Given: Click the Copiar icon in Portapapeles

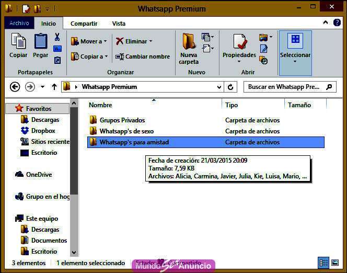Looking at the screenshot, I should [18, 41].
